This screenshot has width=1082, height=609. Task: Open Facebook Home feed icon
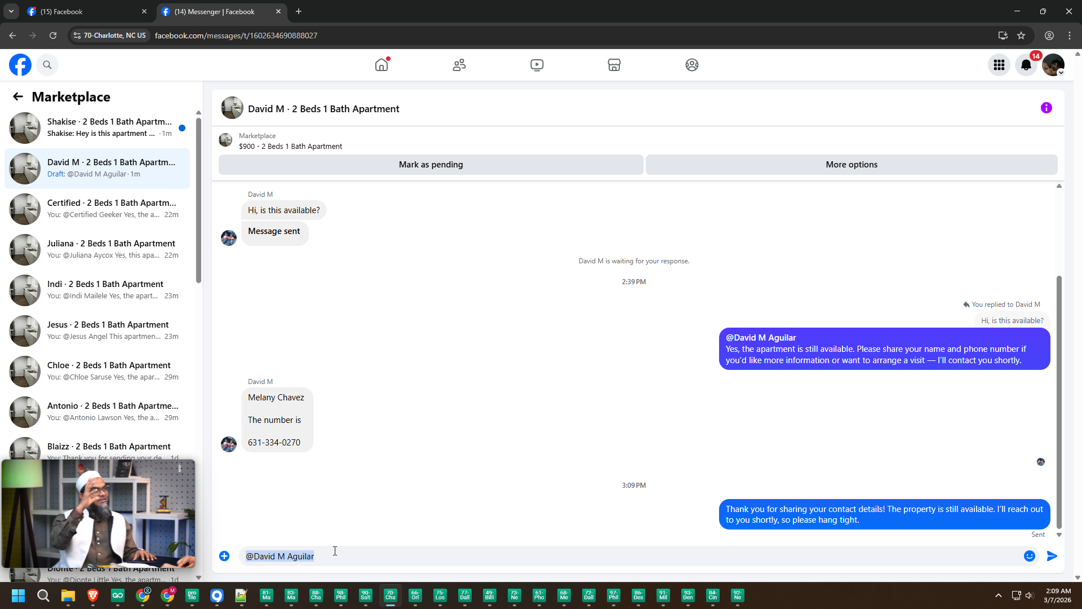382,65
